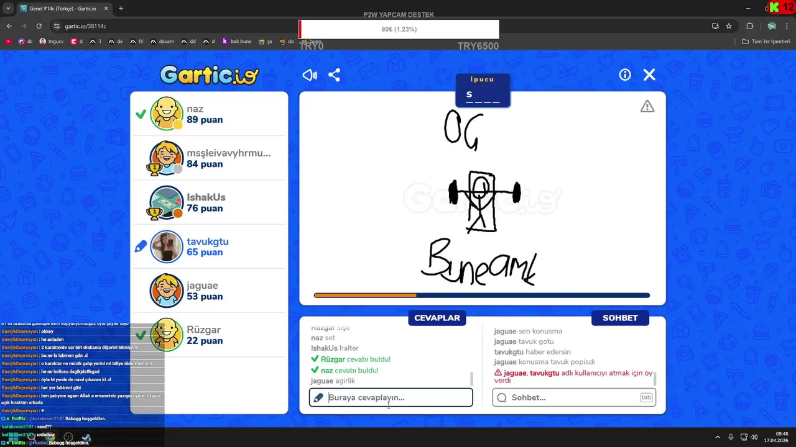Screen dimensions: 796x447
Task: Click the answers list scrollbar
Action: pyautogui.click(x=471, y=378)
